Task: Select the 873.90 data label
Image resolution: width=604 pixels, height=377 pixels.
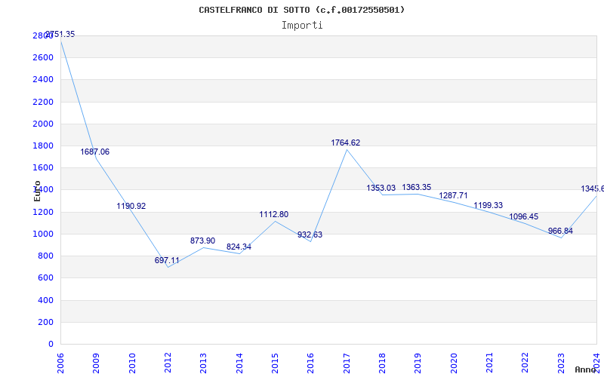Action: (x=202, y=241)
